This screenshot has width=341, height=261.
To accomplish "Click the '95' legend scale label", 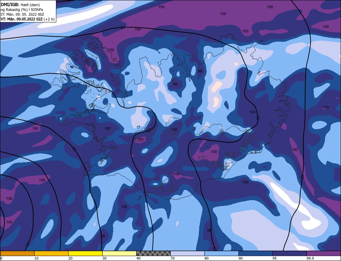I will pos(275,258).
